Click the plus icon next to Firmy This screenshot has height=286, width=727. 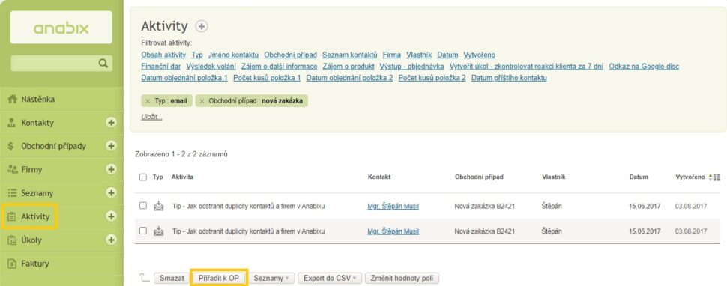coord(111,169)
